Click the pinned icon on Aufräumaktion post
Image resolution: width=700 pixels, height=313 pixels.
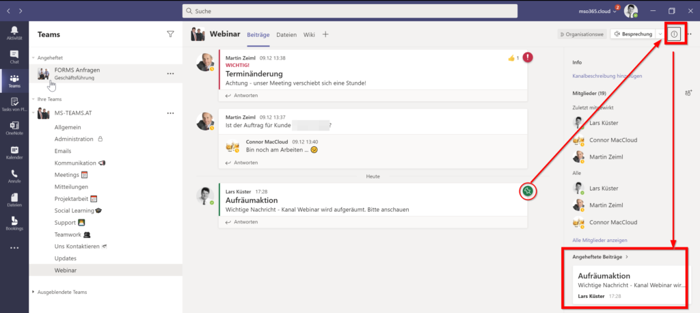528,191
